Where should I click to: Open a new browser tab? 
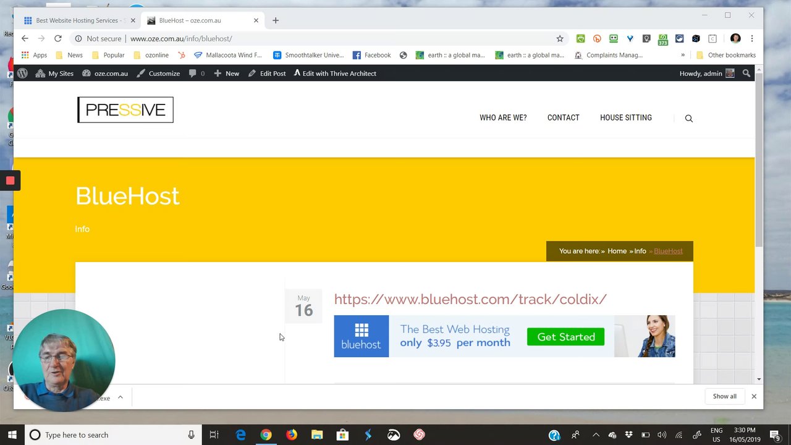(x=276, y=20)
